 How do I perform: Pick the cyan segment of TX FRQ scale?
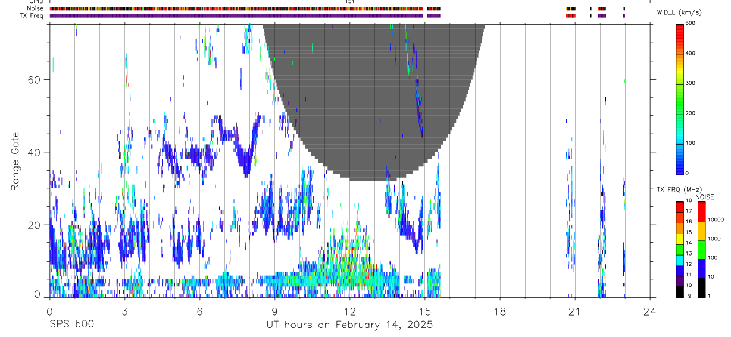(680, 261)
